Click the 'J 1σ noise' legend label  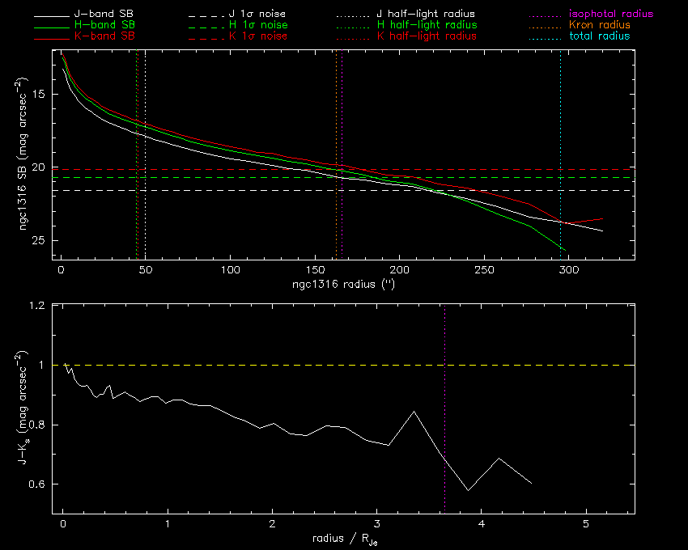257,14
